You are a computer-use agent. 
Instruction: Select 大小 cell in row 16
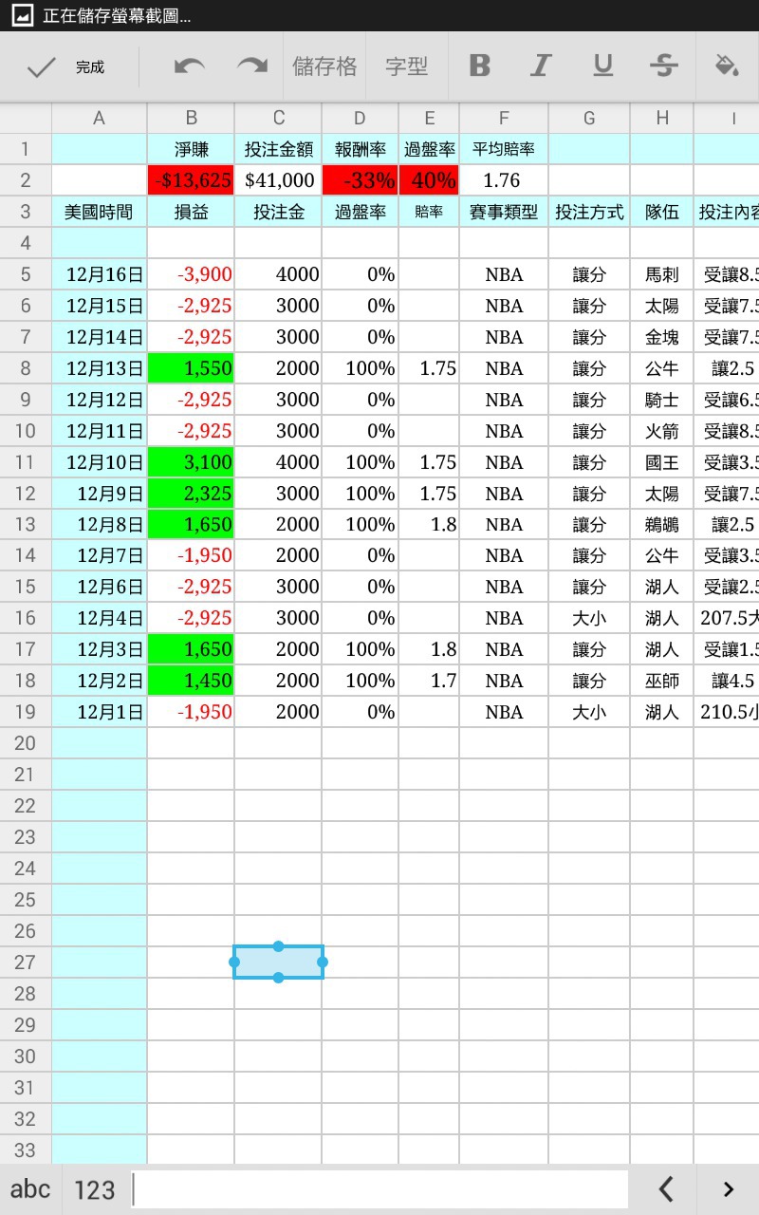click(589, 618)
